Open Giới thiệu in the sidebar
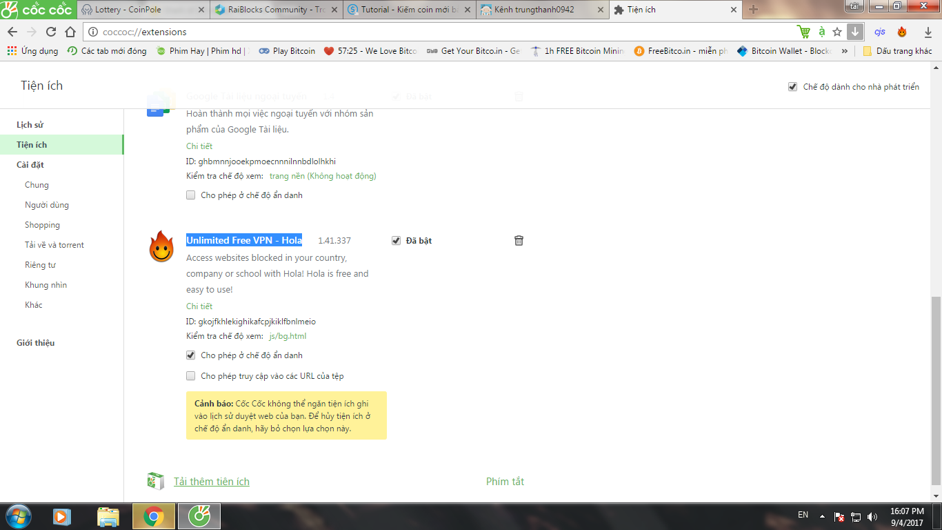942x530 pixels. pyautogui.click(x=35, y=343)
